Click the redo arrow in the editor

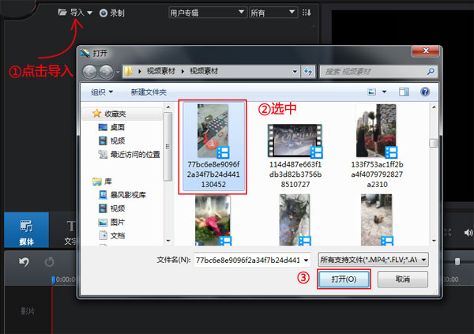[x=49, y=262]
